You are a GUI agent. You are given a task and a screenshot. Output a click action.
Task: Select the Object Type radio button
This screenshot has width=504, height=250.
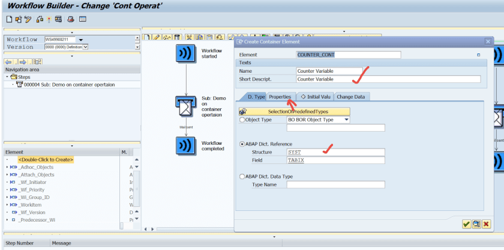[242, 120]
